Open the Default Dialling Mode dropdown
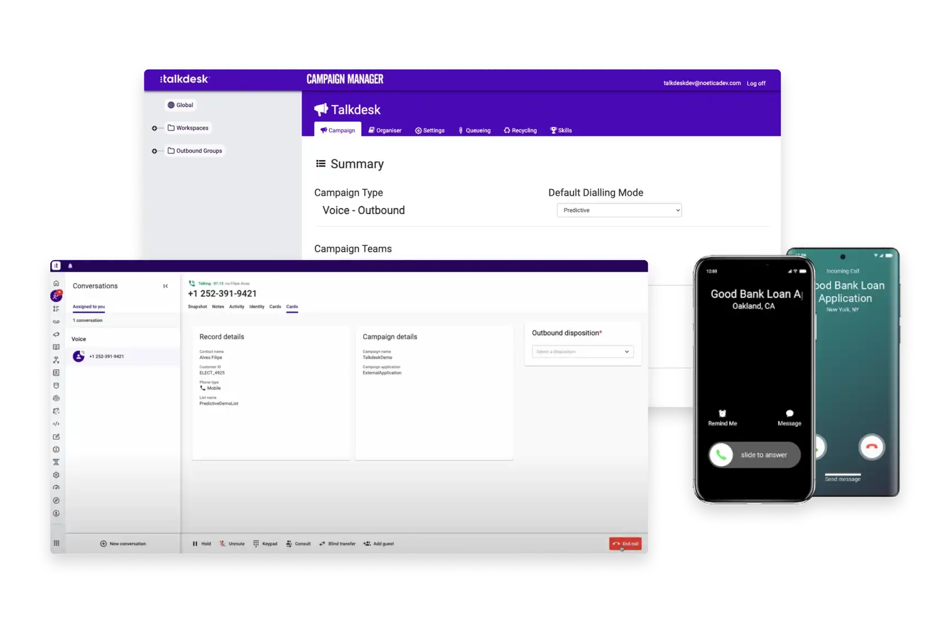The width and height of the screenshot is (952, 634). pos(619,210)
